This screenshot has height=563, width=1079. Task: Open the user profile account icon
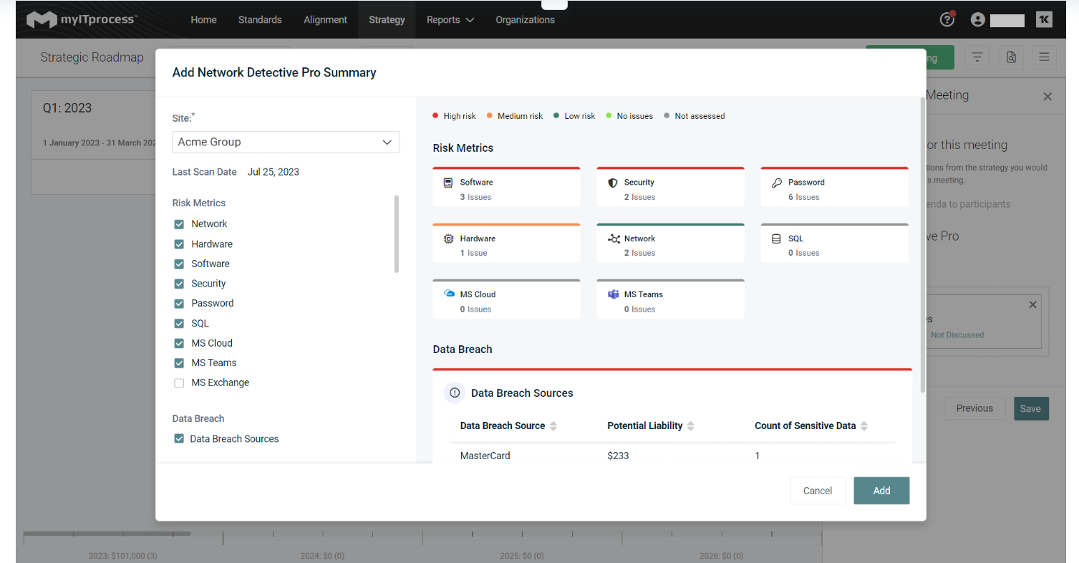pyautogui.click(x=977, y=20)
